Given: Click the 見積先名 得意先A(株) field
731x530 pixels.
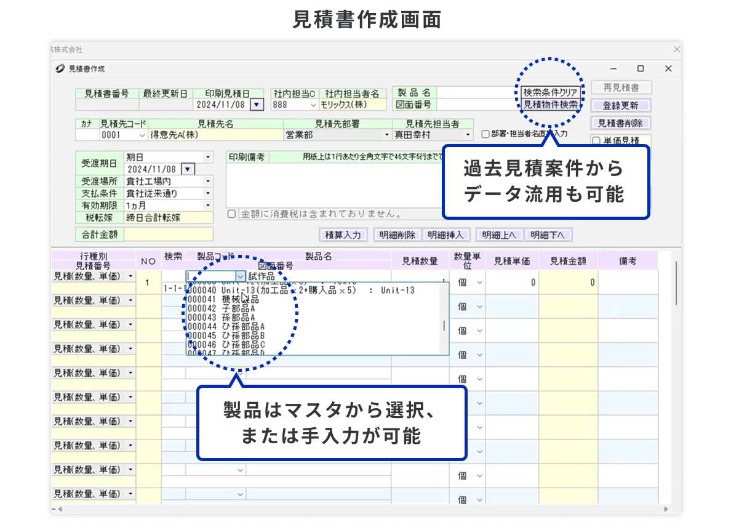Looking at the screenshot, I should click(216, 135).
